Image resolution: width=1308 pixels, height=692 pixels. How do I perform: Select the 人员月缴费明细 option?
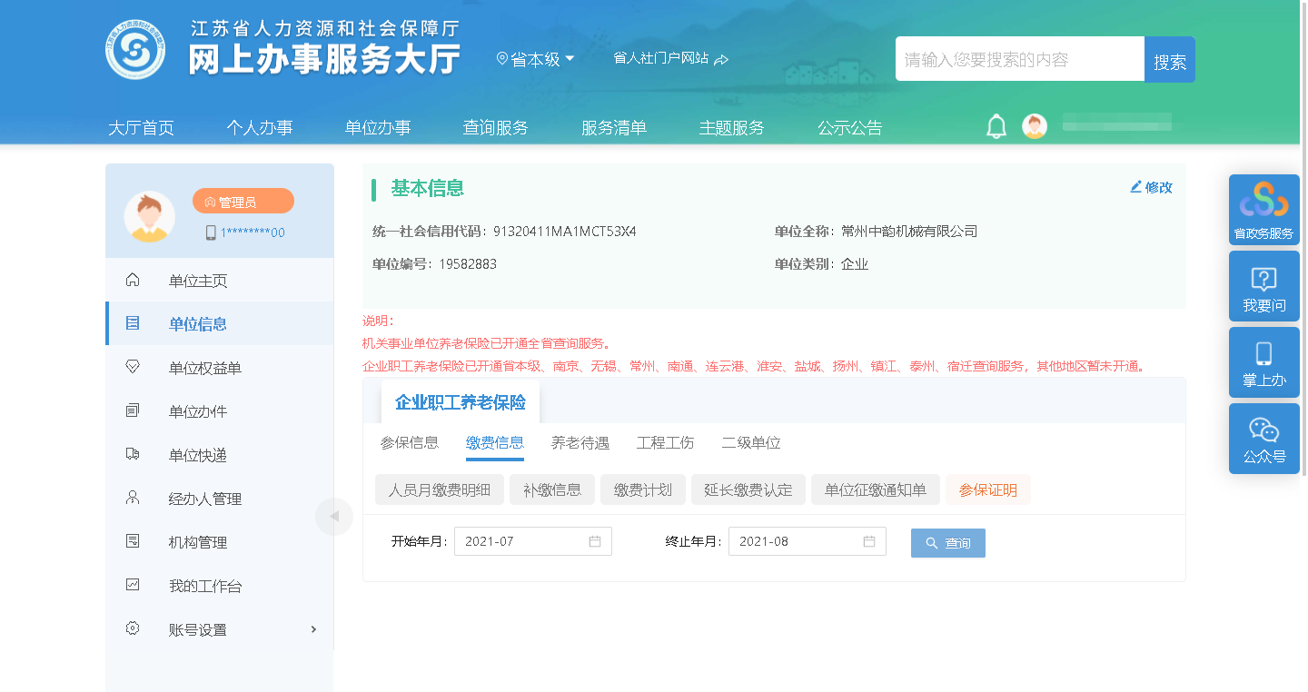pyautogui.click(x=440, y=490)
